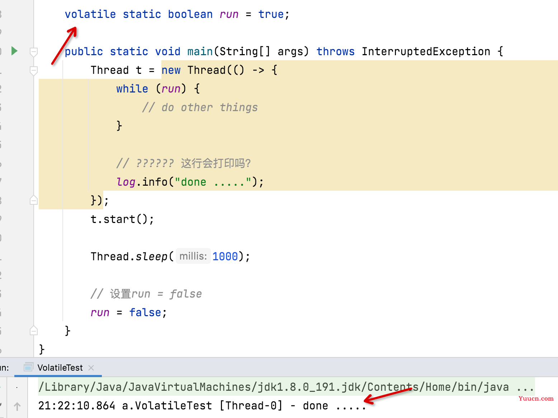Run main method via green gutter arrow

tap(14, 51)
